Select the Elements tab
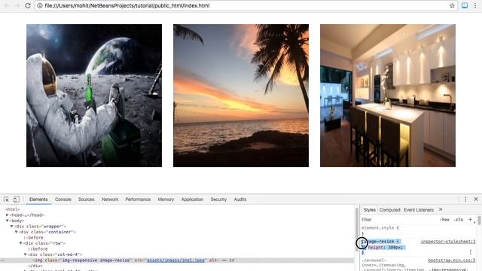The width and height of the screenshot is (482, 271). [38, 199]
